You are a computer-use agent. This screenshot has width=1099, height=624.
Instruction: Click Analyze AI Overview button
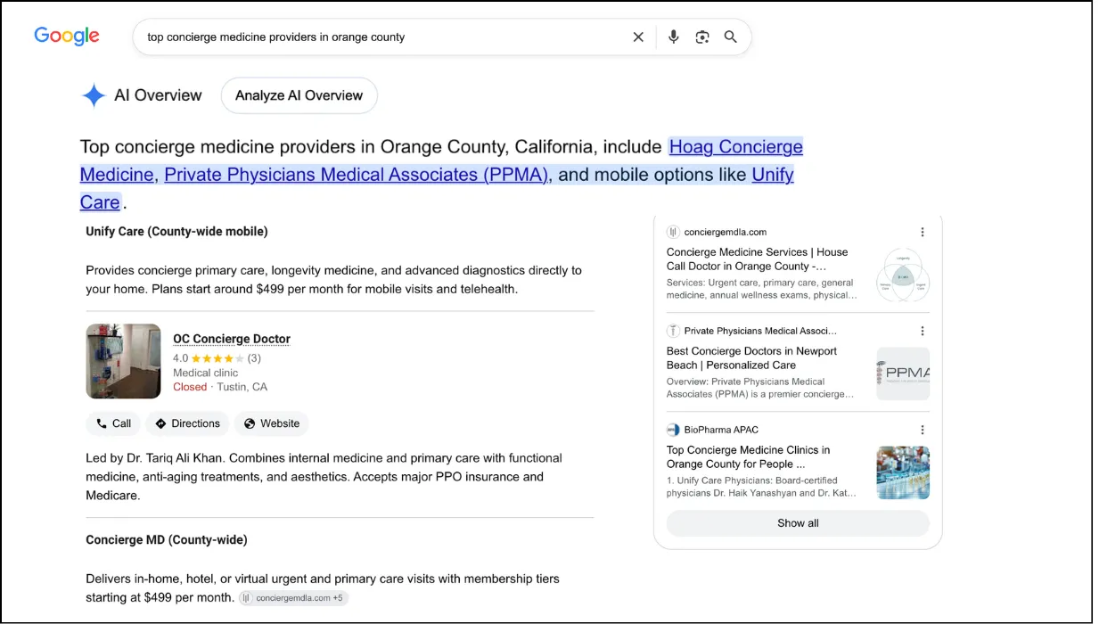click(x=299, y=95)
